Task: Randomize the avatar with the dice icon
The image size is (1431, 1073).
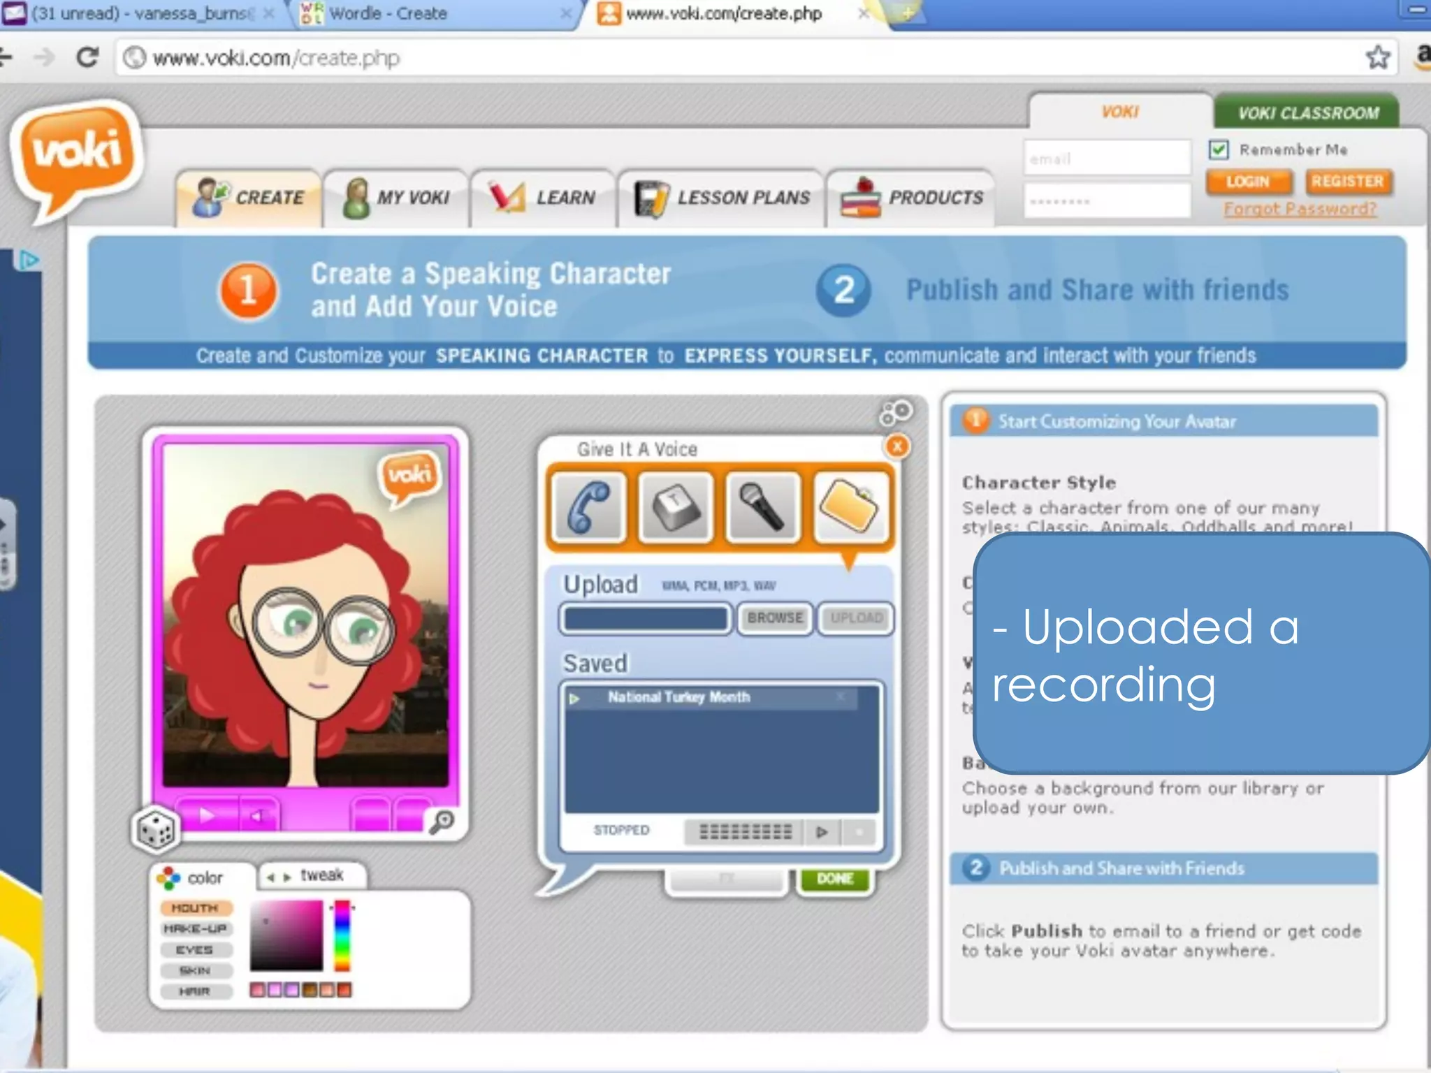Action: click(156, 829)
